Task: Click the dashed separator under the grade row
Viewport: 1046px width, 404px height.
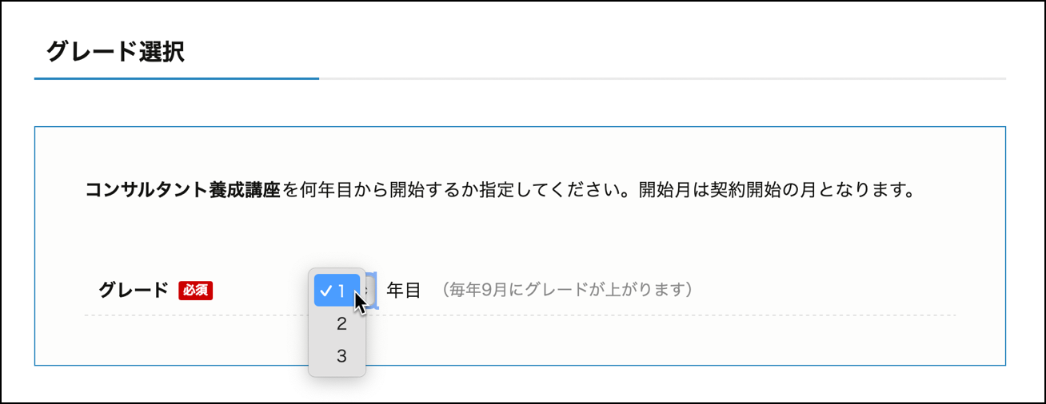Action: point(640,315)
